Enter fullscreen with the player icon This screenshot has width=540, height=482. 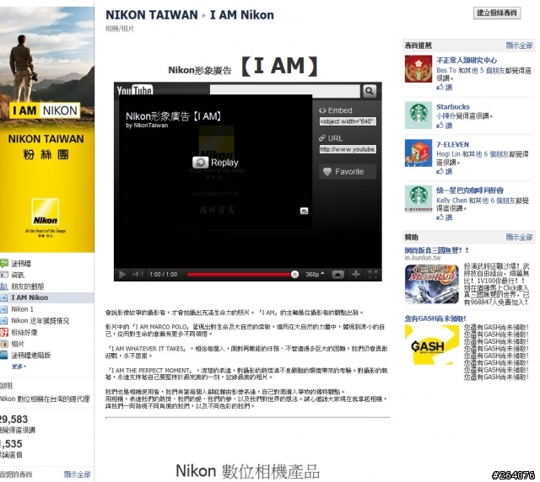(x=373, y=274)
